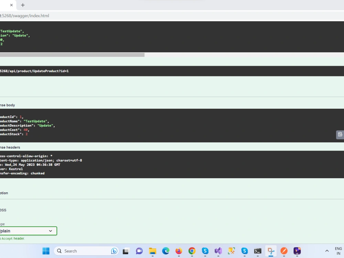344x258 pixels.
Task: Click the Bing Chat icon in the search box
Action: click(114, 251)
